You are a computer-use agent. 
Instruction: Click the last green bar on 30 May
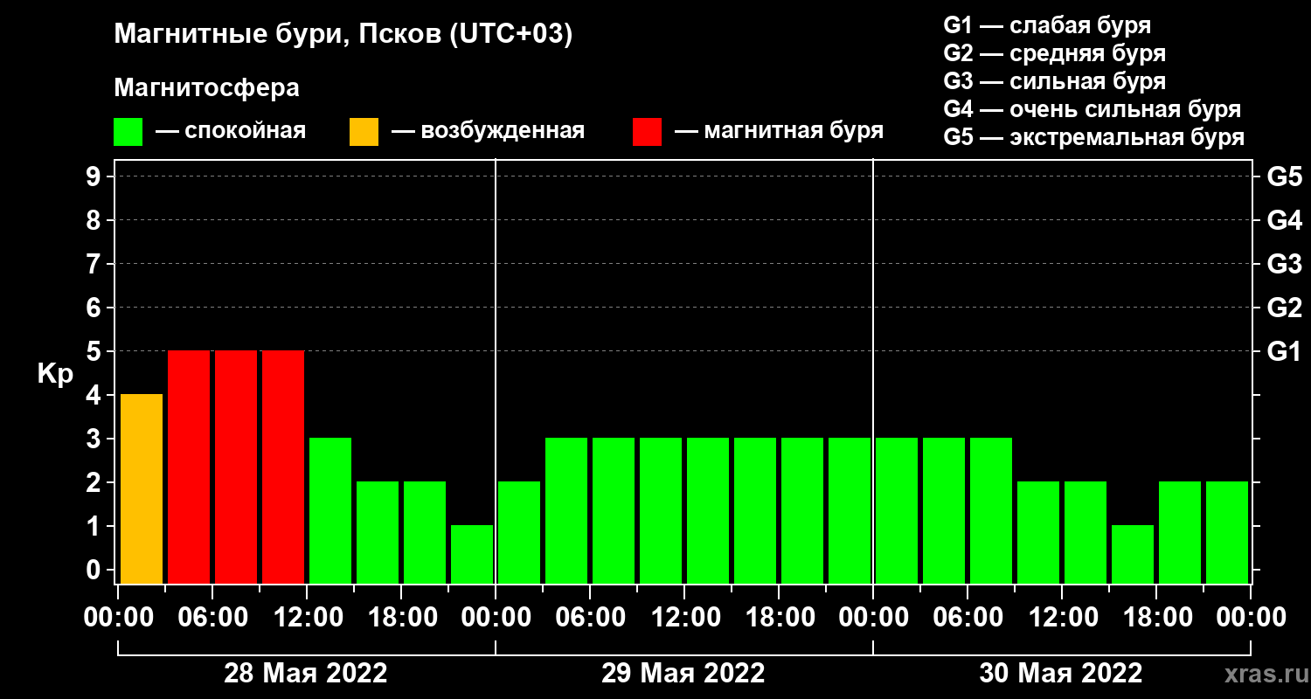1227,532
